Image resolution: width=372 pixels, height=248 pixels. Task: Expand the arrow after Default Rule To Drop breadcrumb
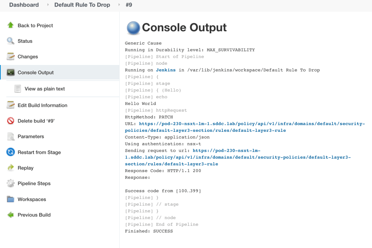coord(119,5)
